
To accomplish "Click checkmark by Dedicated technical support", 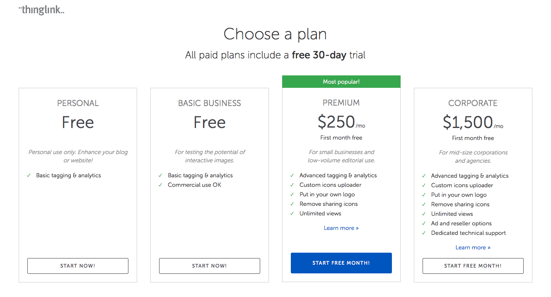I will point(424,233).
